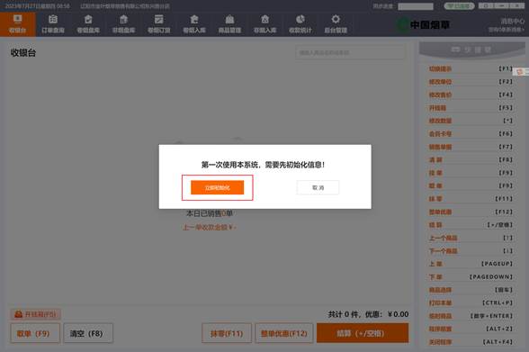Screen dimensions: 529x352
Task: Select the 上单 [PAGEUP] shortcut row
Action: [471, 264]
